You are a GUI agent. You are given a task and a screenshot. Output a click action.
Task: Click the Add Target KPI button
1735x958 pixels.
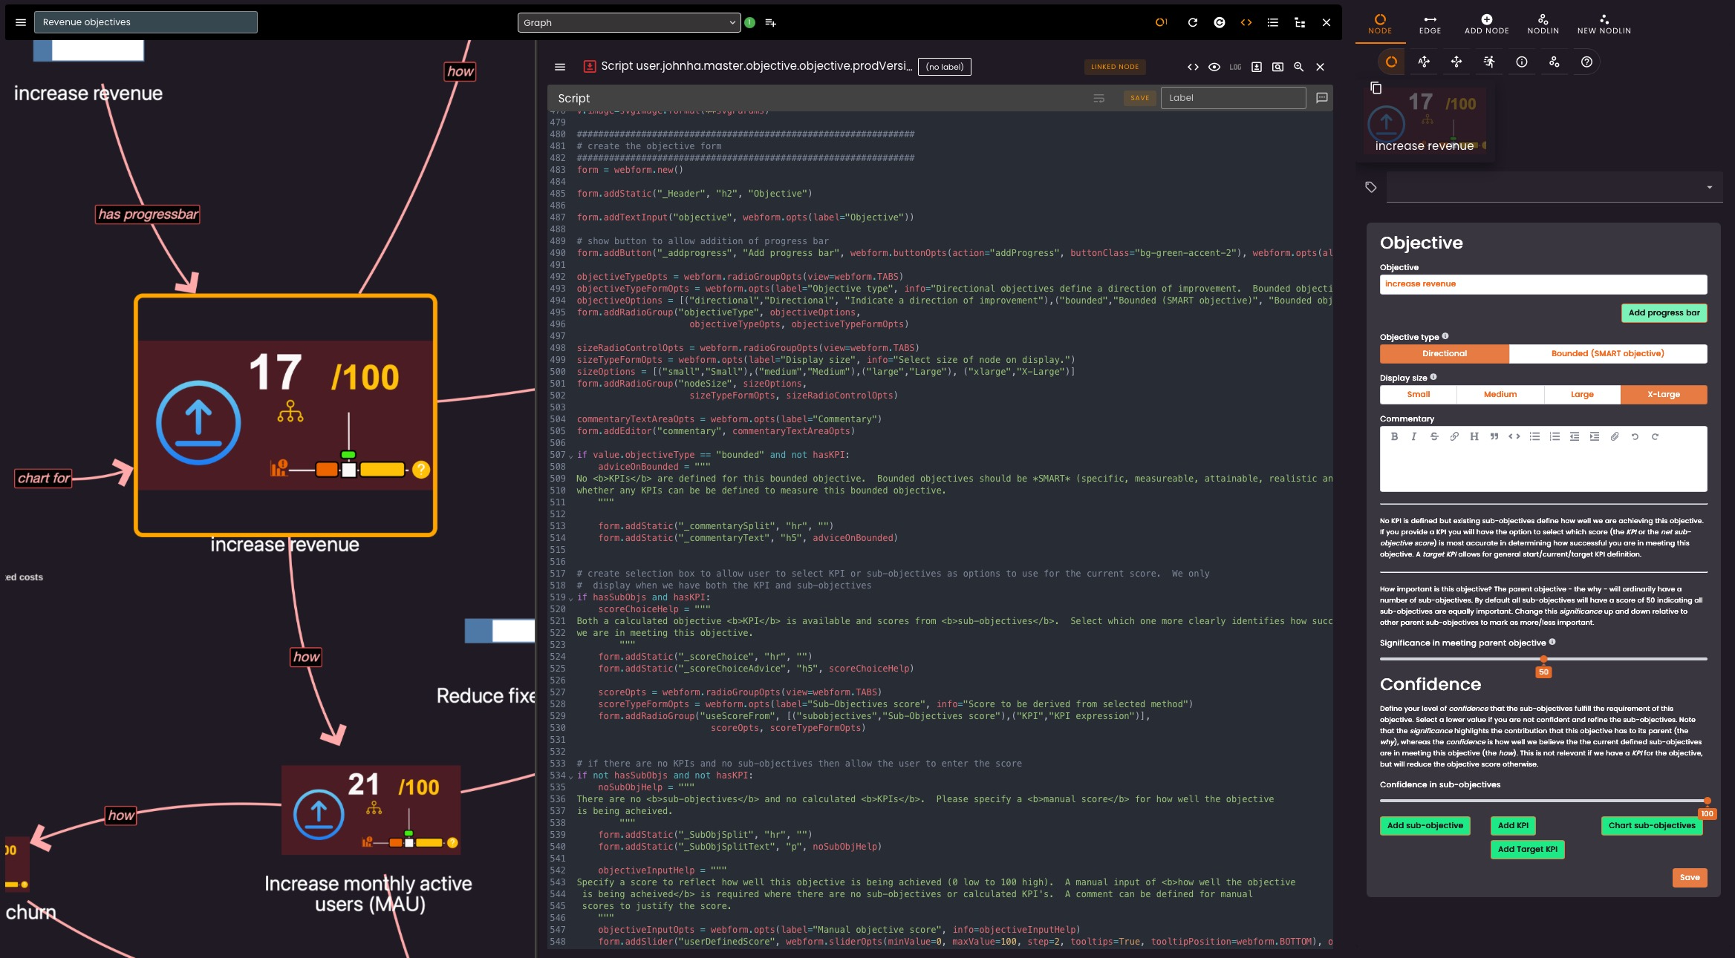(x=1526, y=850)
